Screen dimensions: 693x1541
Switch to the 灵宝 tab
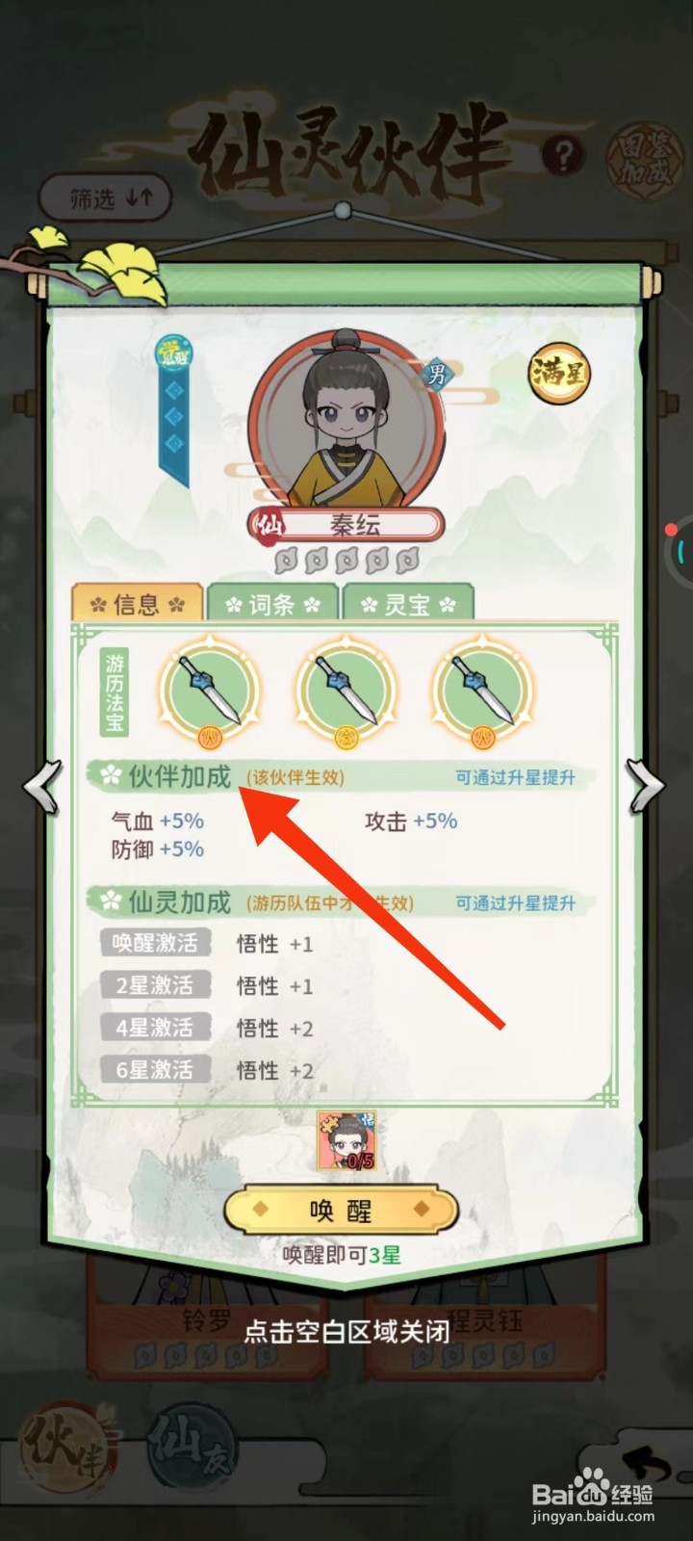tap(408, 603)
